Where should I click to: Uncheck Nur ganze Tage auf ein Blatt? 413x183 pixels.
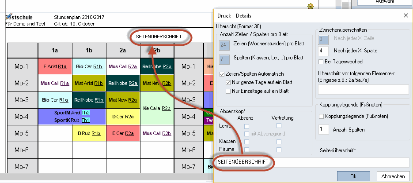click(x=228, y=82)
